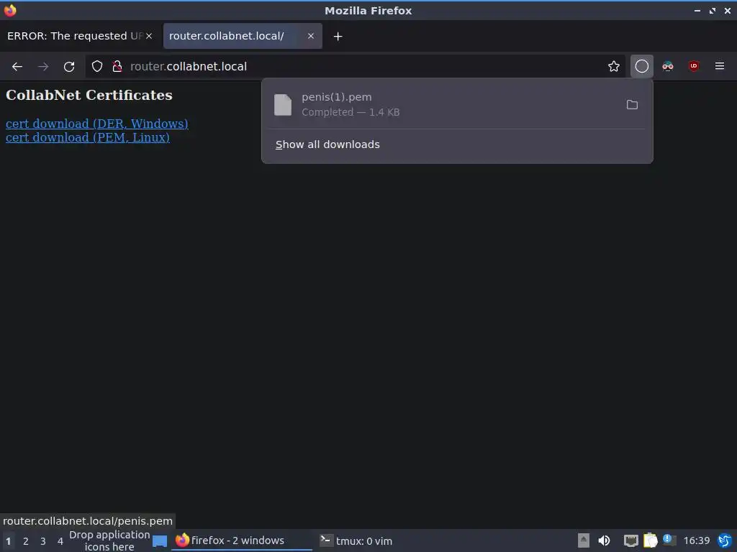This screenshot has width=737, height=552.
Task: Open the volume speaker tray icon
Action: [x=604, y=540]
